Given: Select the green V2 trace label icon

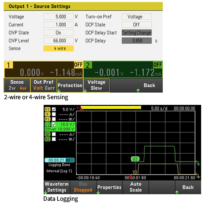Looking at the screenshot, I should [47, 124].
